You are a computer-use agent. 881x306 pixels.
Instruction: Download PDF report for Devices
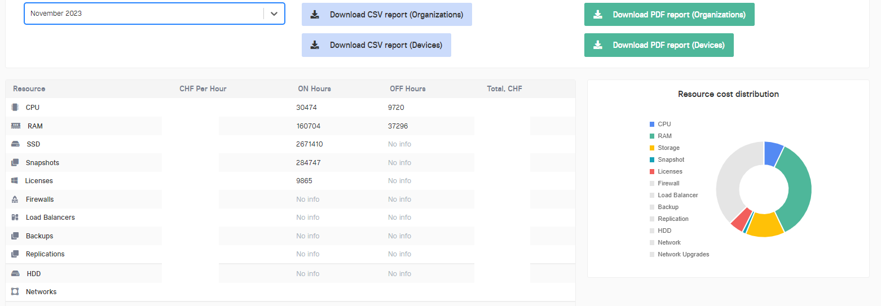pos(658,45)
